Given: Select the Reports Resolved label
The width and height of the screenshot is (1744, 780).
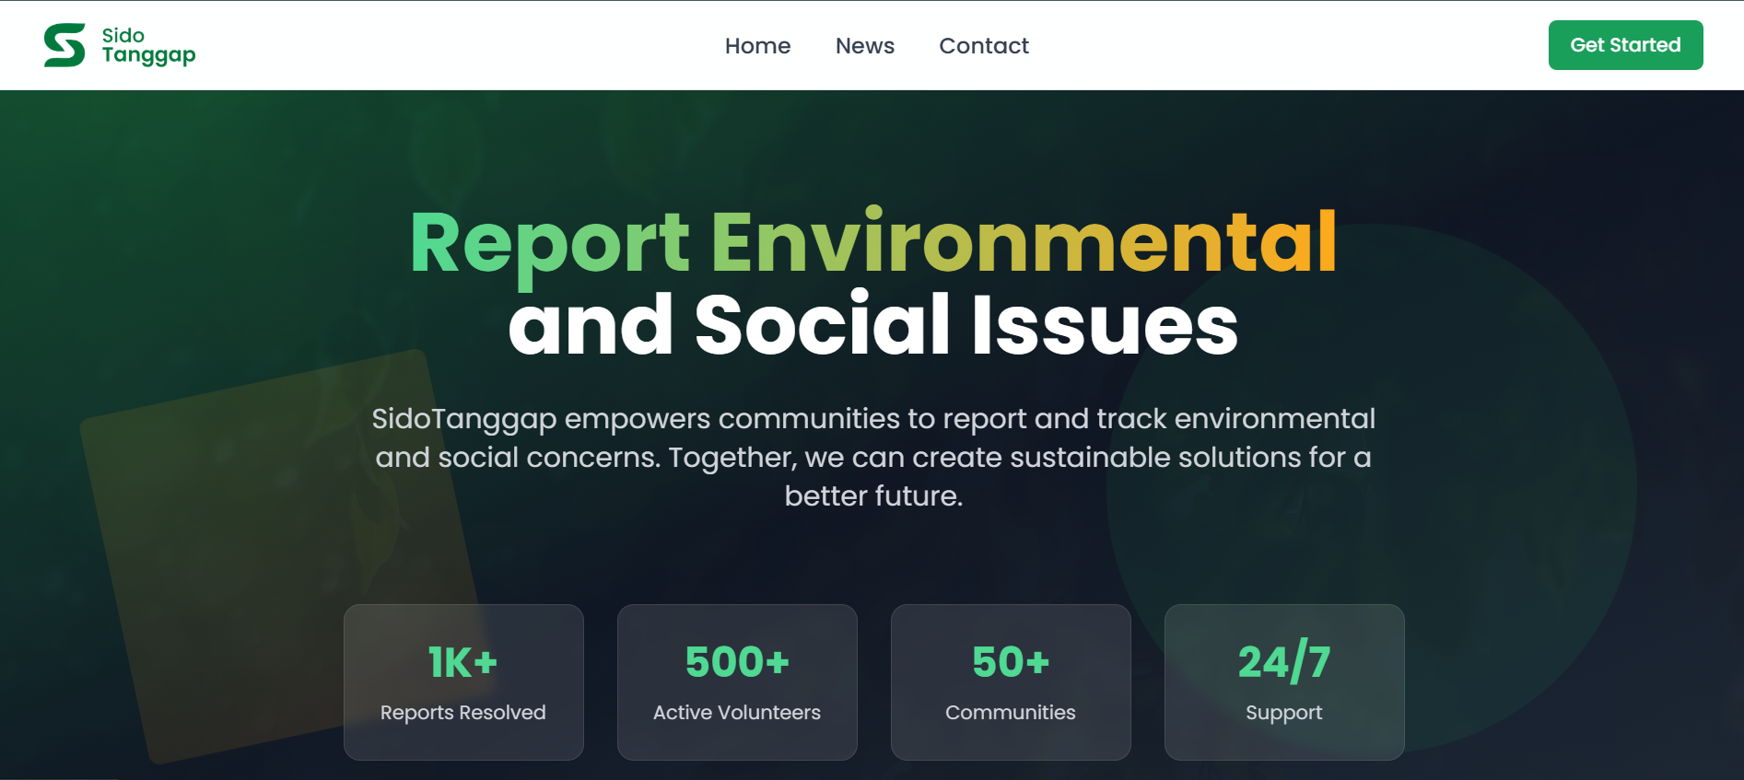Looking at the screenshot, I should [x=462, y=713].
